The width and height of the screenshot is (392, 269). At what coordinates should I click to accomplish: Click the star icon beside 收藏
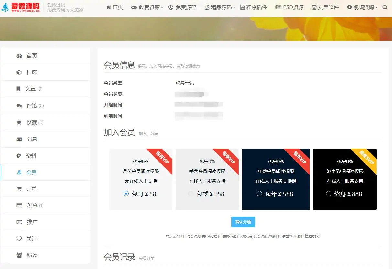coord(19,122)
